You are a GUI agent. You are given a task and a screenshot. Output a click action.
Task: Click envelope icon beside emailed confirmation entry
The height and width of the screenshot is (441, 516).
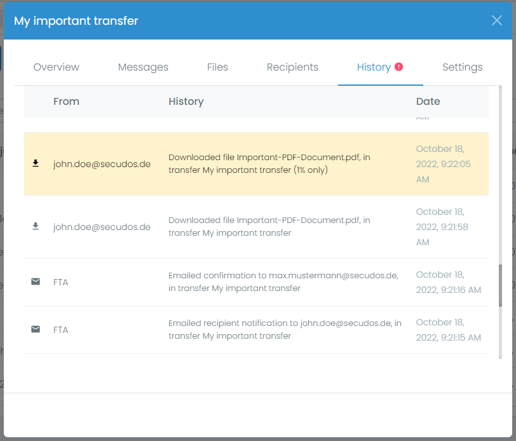(x=36, y=282)
